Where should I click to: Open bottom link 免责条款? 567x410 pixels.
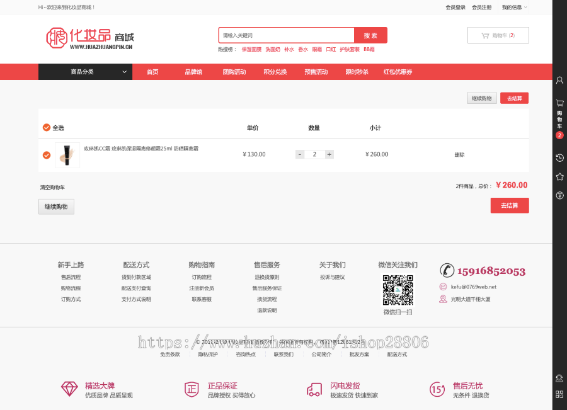170,355
